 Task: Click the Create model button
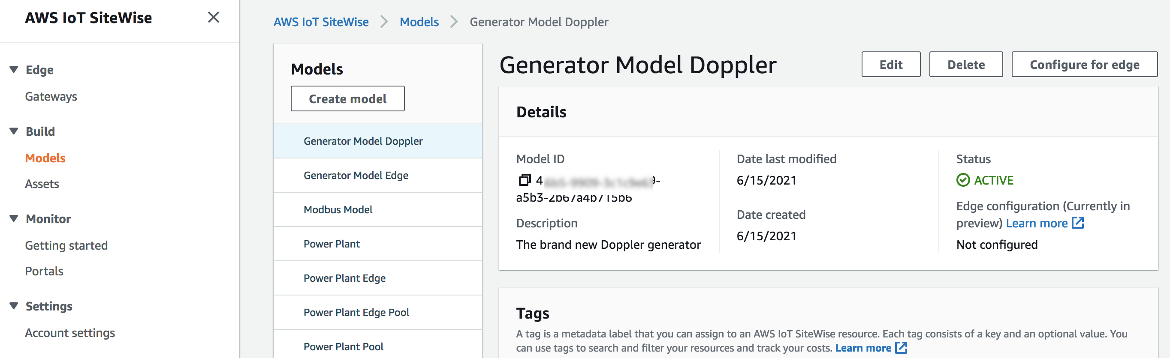(348, 98)
